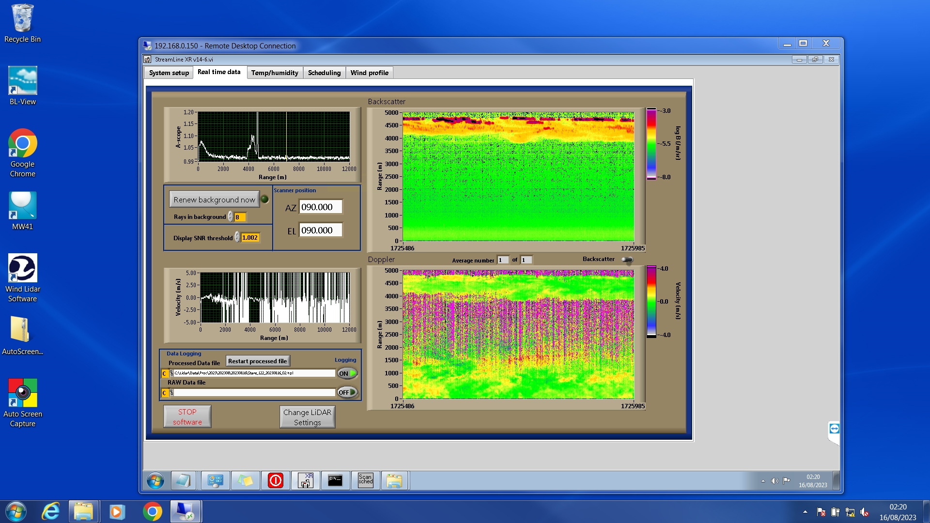The height and width of the screenshot is (523, 930).
Task: Adjust the Rays in background stepper arrows
Action: click(x=231, y=217)
